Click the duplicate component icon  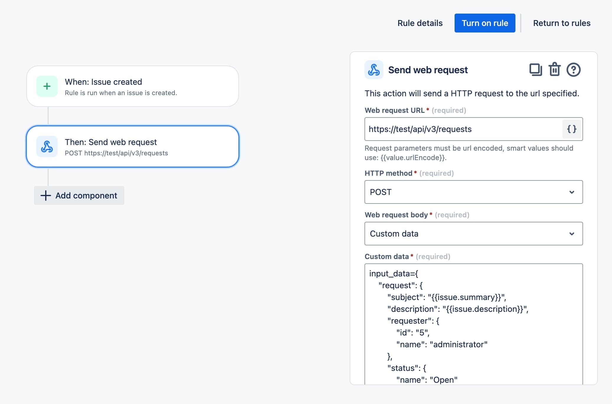coord(535,70)
